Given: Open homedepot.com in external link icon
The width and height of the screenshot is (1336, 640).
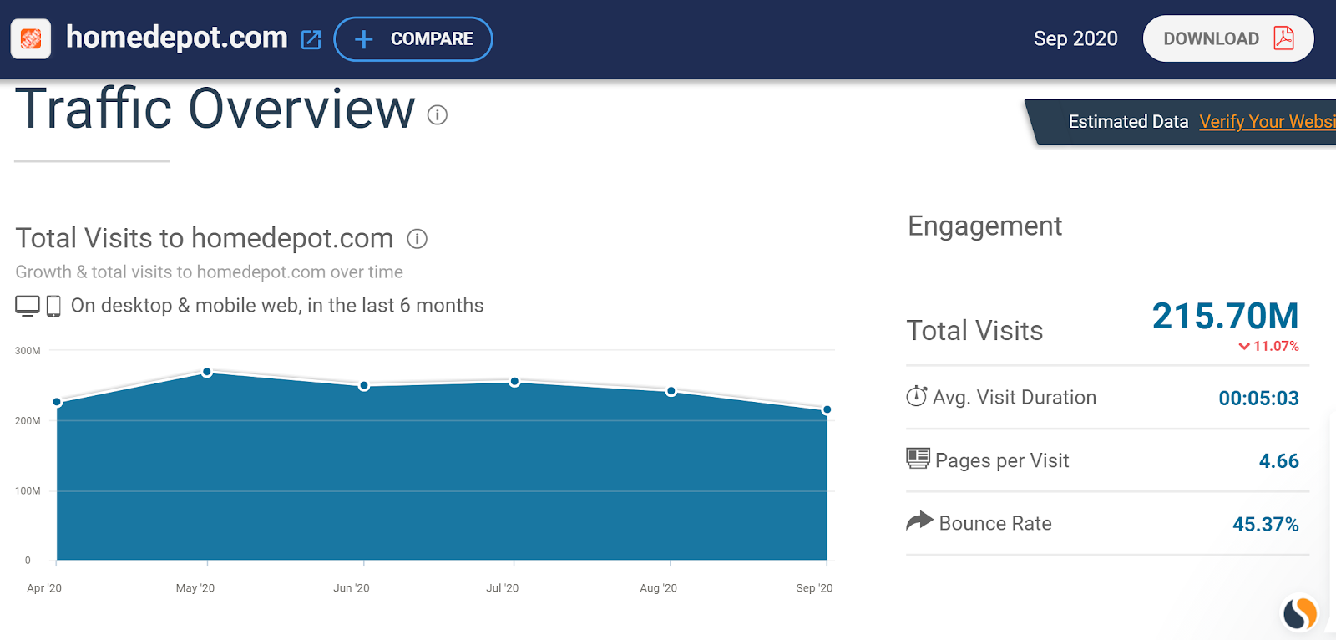Looking at the screenshot, I should 311,39.
